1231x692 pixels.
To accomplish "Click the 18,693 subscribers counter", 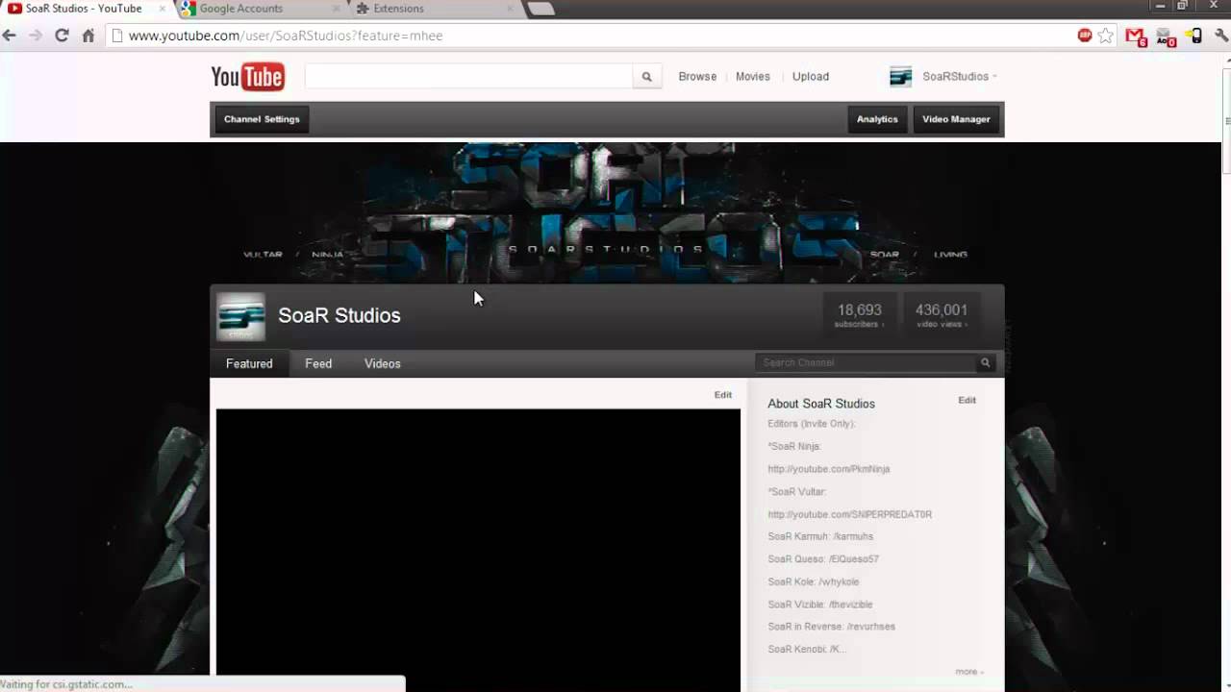I will click(x=859, y=315).
